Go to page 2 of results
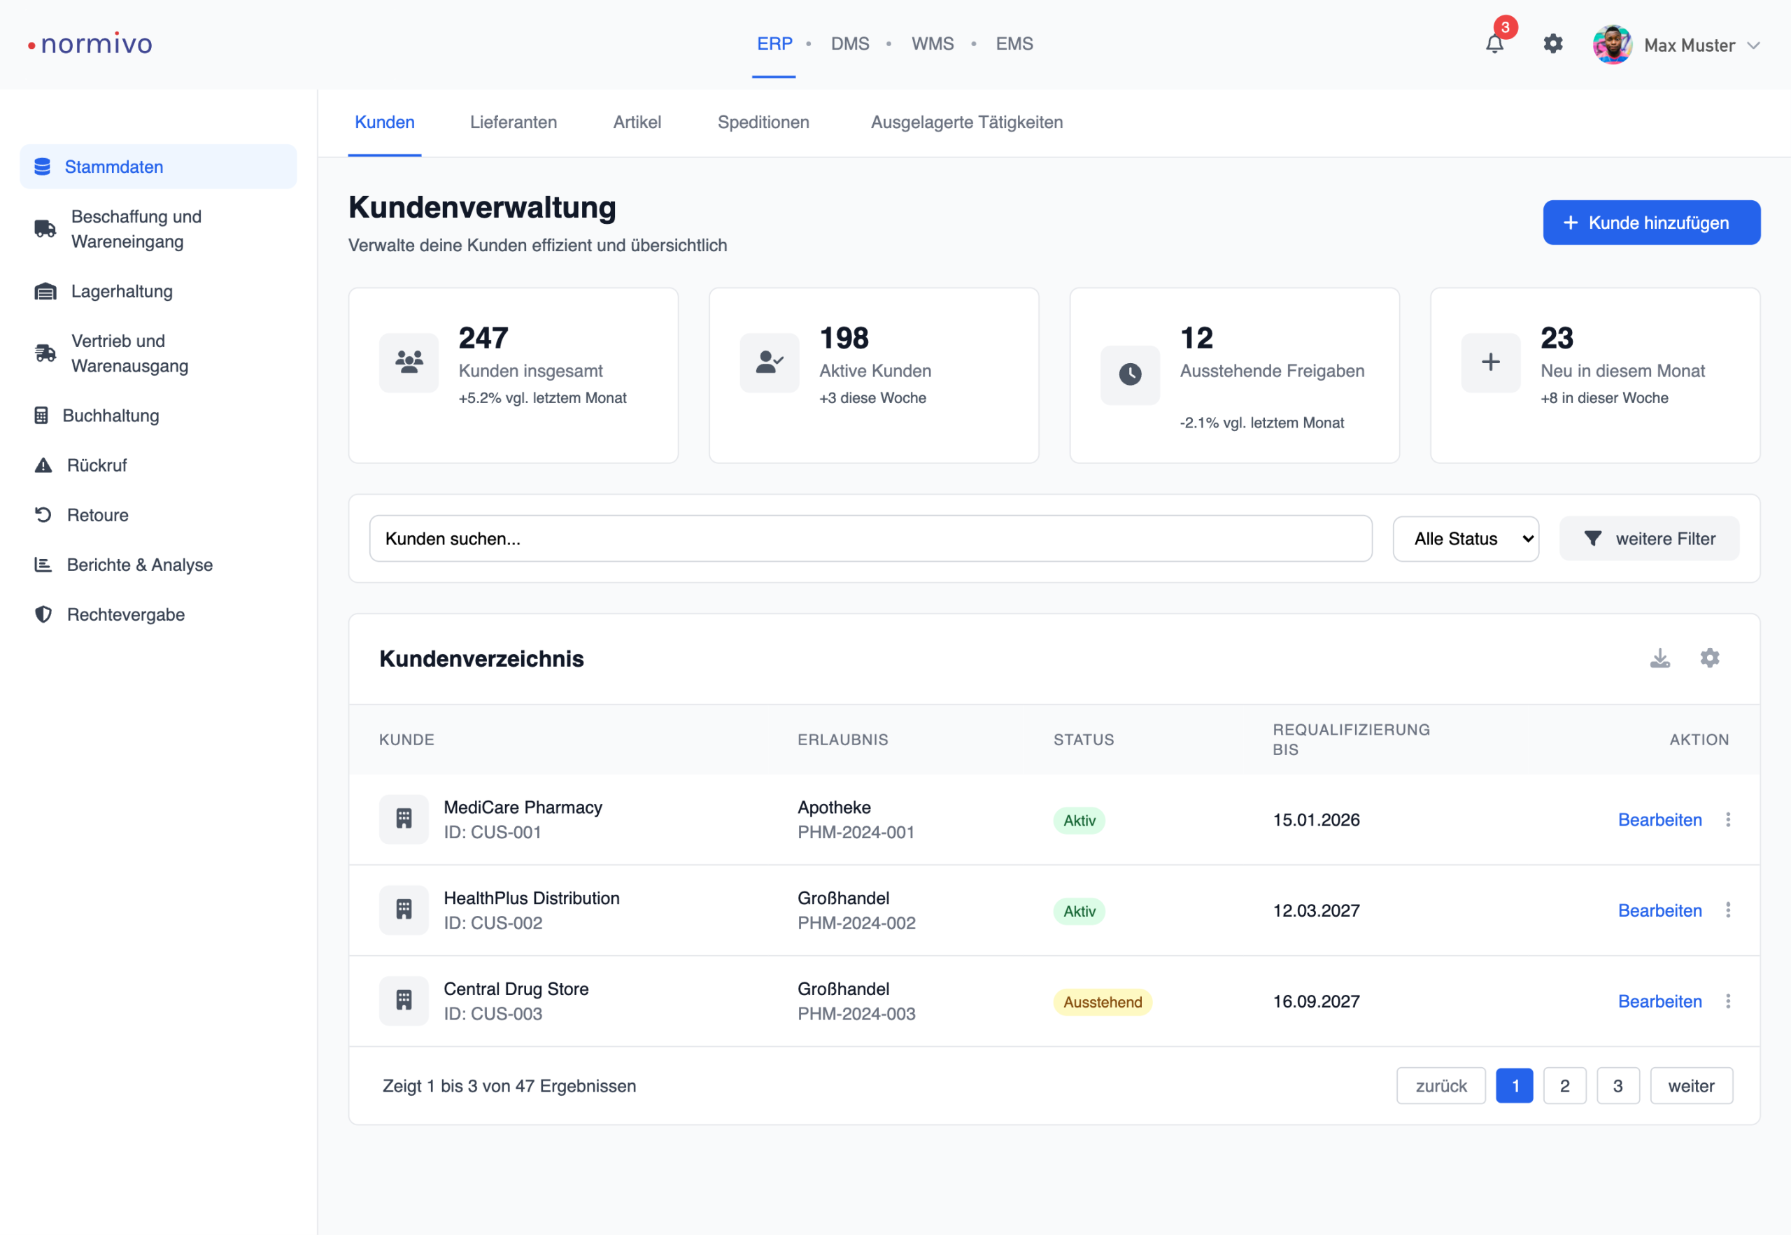The width and height of the screenshot is (1791, 1235). pyautogui.click(x=1564, y=1086)
